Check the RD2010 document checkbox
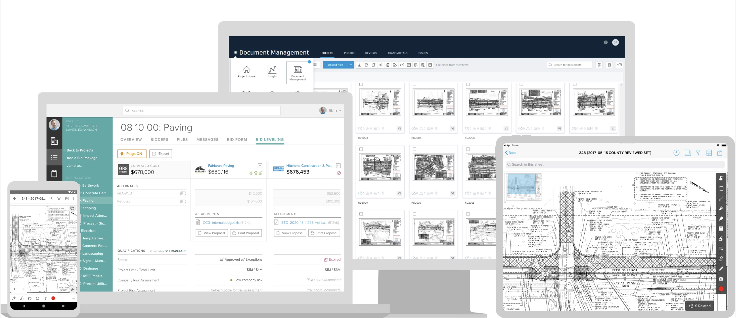Screen dimensions: 736x318 (x=415, y=149)
